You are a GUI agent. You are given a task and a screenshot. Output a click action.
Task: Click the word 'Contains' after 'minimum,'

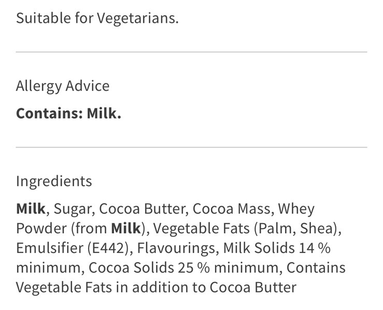pyautogui.click(x=316, y=267)
